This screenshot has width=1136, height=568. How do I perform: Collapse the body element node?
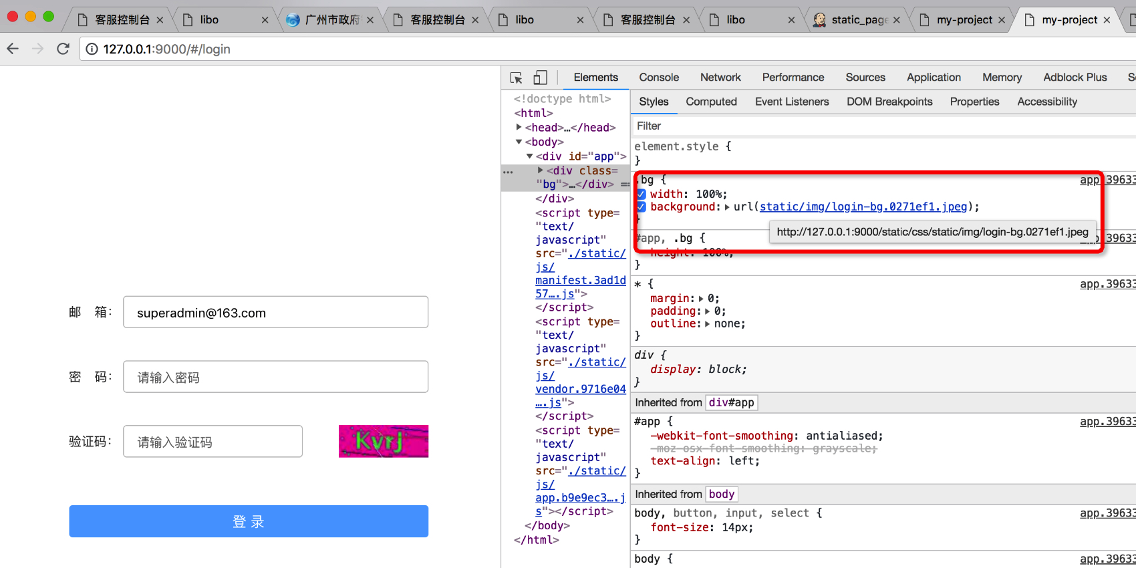519,142
